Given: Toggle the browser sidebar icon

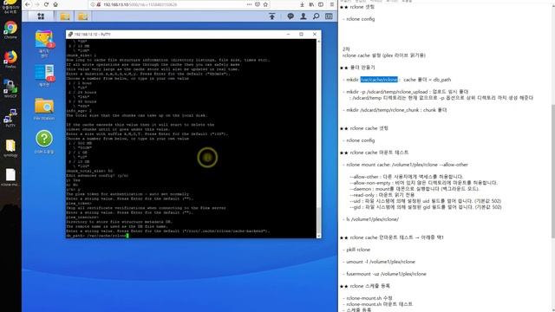Looking at the screenshot, I should [x=321, y=4].
